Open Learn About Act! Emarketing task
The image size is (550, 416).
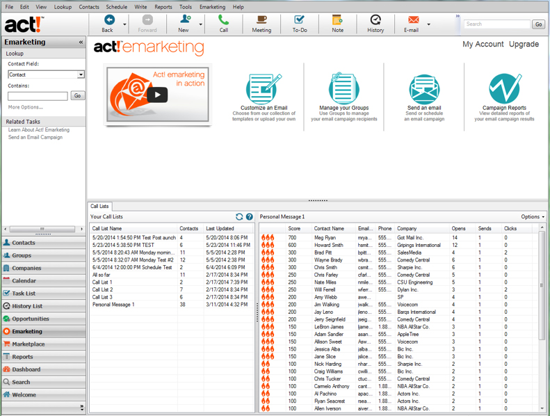(x=39, y=129)
